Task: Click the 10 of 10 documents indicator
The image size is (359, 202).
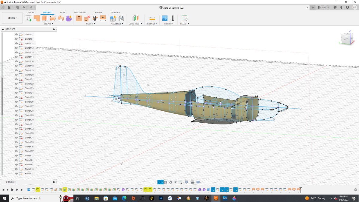Action: coord(323,7)
